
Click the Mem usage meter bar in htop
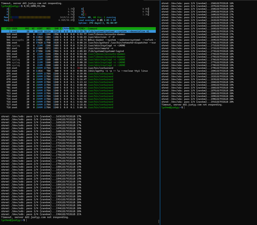point(39,17)
